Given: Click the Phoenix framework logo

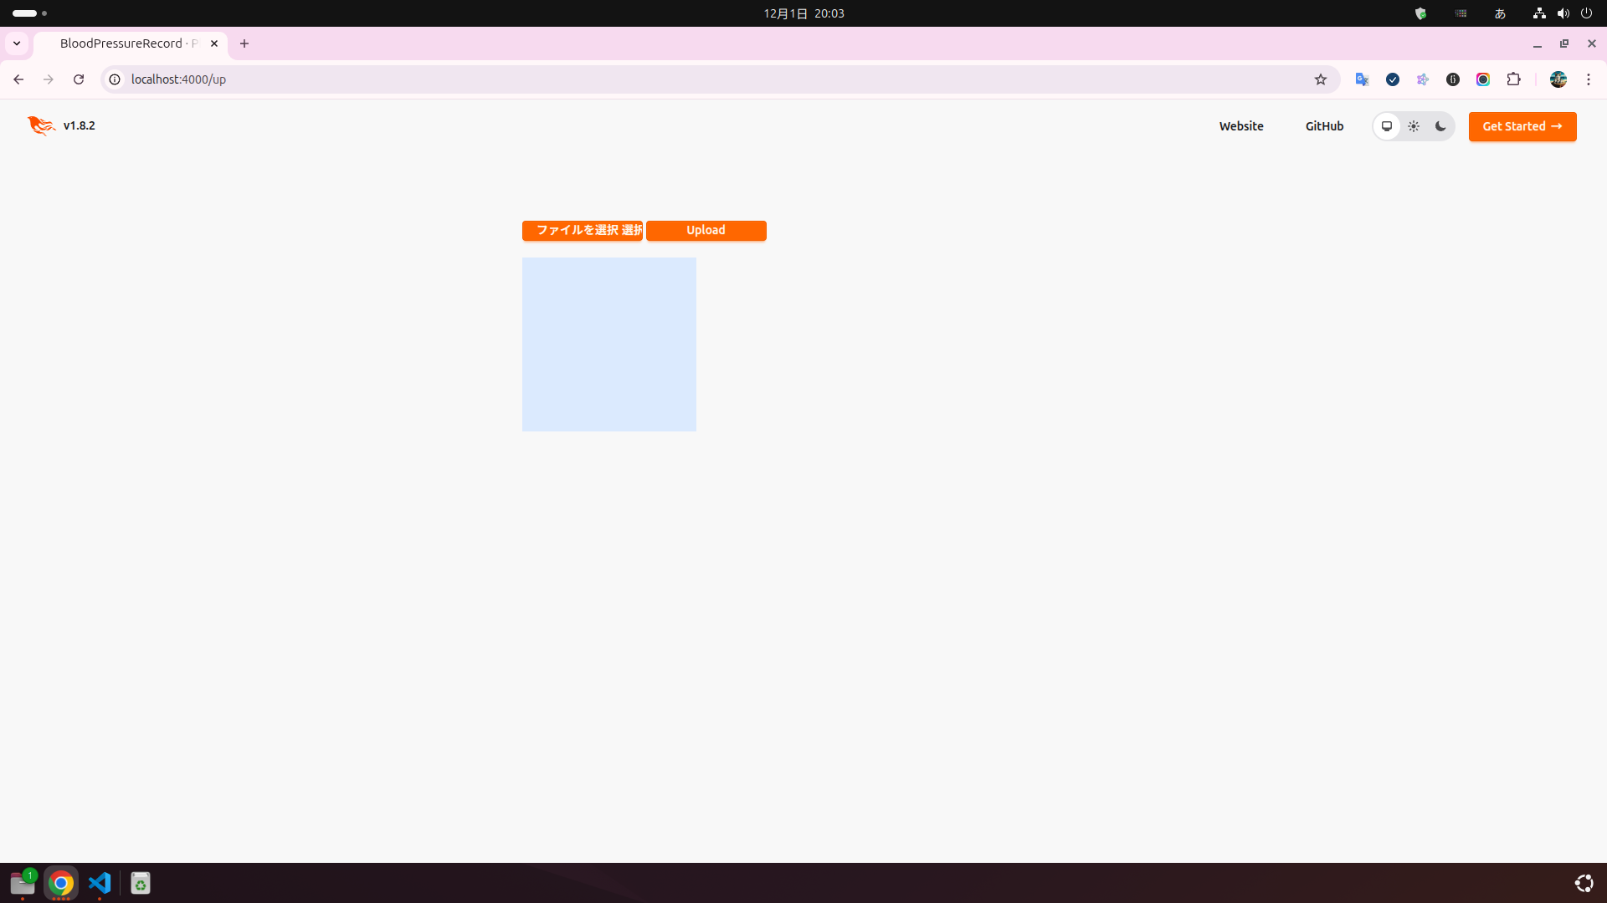Looking at the screenshot, I should pyautogui.click(x=41, y=125).
